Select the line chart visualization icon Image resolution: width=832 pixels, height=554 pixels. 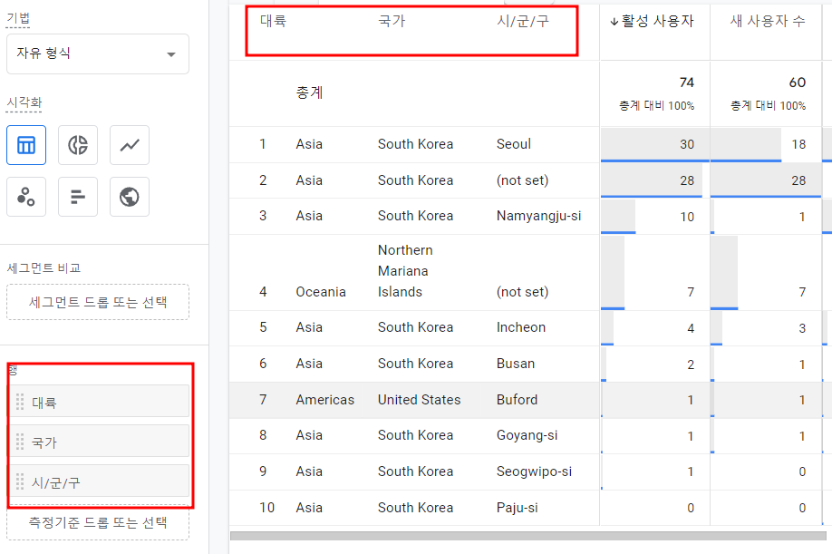click(x=130, y=145)
